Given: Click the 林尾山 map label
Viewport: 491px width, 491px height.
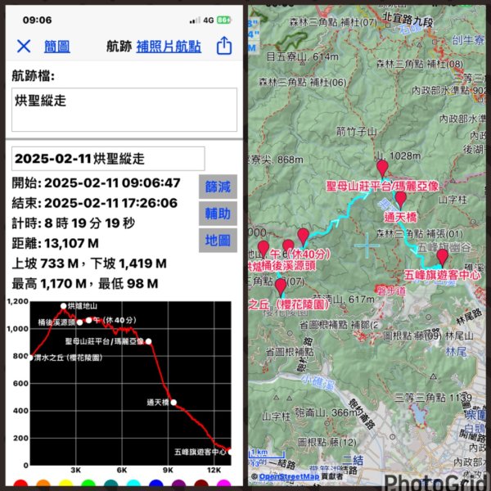Looking at the screenshot, I should [x=459, y=336].
